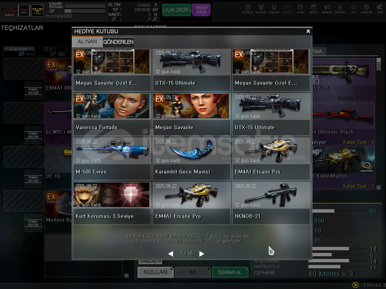Click Temel Değer beside ELWRCi slot
The image size is (386, 289).
[x=33, y=135]
